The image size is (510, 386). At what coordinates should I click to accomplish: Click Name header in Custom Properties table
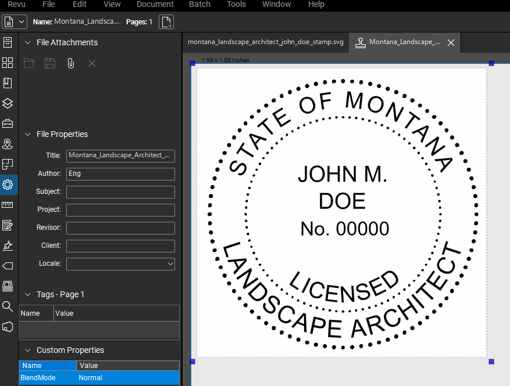[x=48, y=366]
